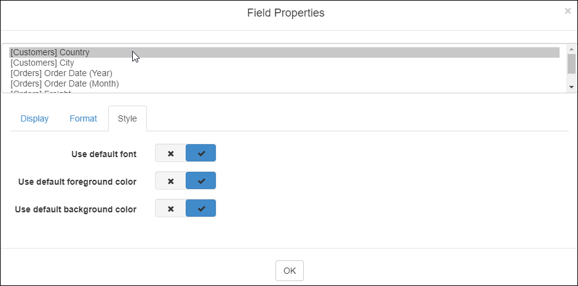Switch to the Display tab

point(34,118)
